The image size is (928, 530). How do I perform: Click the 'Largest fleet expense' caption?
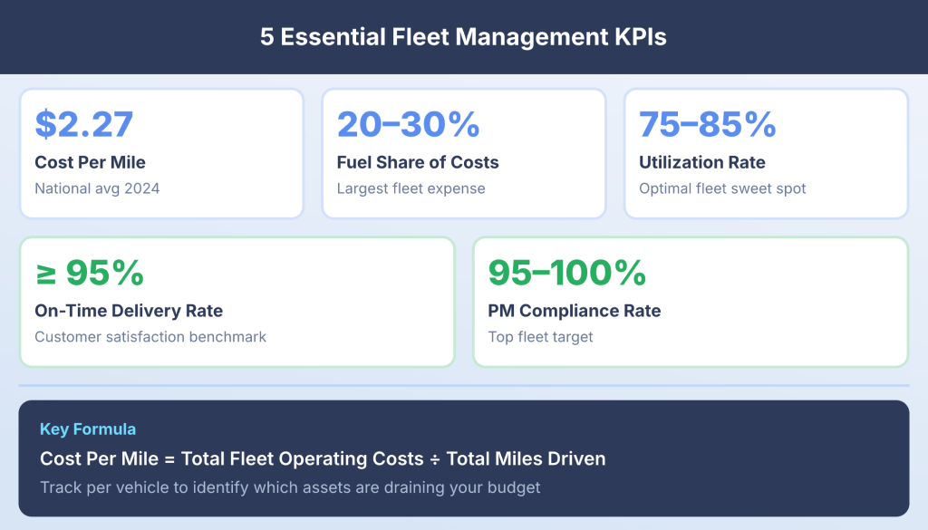pos(411,188)
